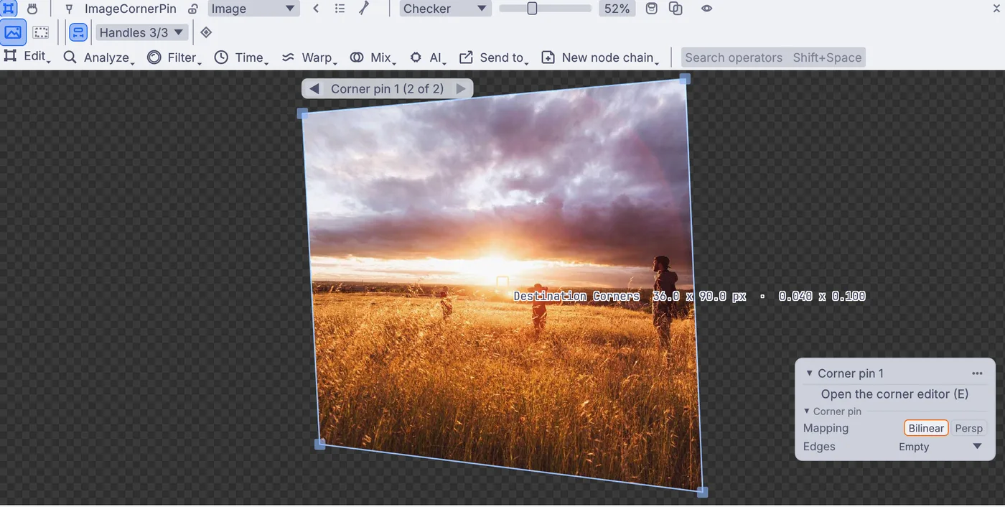Open the Time menu
The width and height of the screenshot is (1005, 507).
(x=242, y=57)
